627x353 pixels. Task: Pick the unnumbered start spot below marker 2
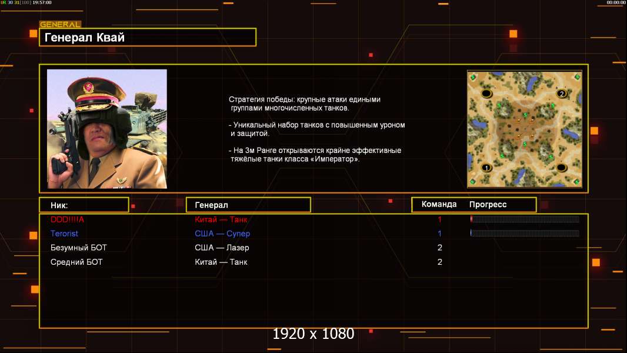(x=562, y=167)
